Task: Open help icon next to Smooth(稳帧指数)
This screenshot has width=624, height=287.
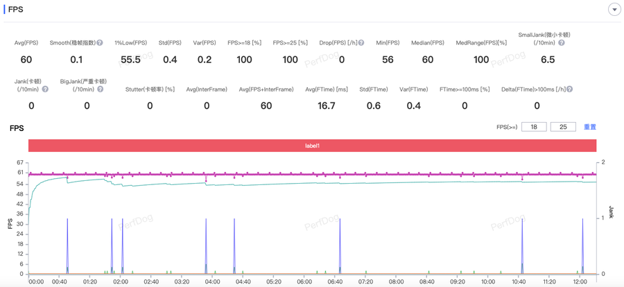Action: 100,42
